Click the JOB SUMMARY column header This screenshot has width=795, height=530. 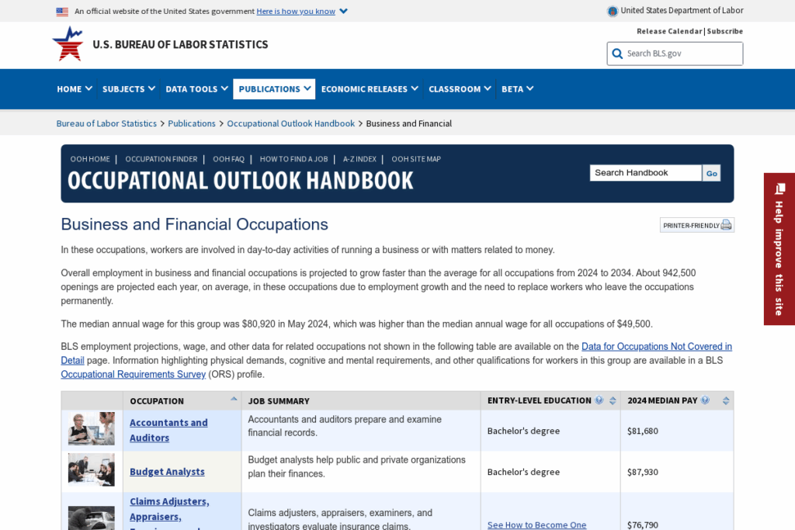[x=361, y=400]
